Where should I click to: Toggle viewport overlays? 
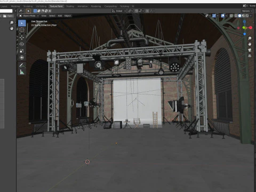222,15
